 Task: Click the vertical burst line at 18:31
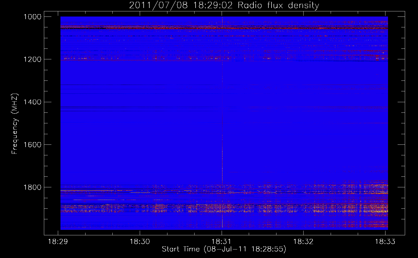coord(222,123)
